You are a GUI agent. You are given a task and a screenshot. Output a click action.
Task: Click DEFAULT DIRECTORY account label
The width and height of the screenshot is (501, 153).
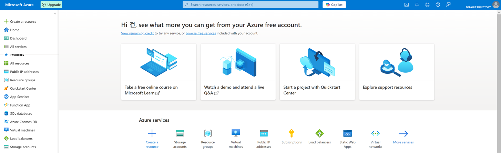pos(478,7)
